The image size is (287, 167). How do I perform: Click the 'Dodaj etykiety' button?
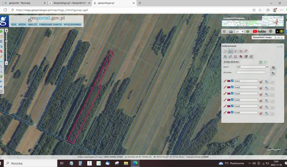tap(231, 62)
